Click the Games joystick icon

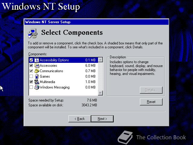coord(37,76)
